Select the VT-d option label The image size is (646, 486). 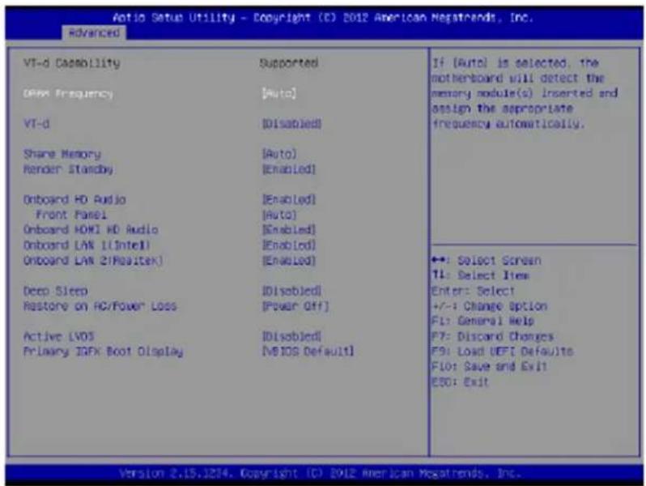[x=36, y=124]
